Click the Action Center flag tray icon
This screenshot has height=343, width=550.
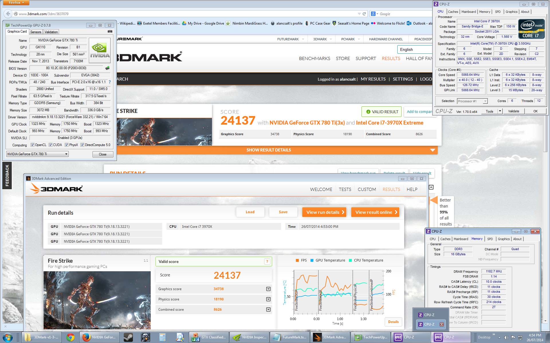coord(513,338)
